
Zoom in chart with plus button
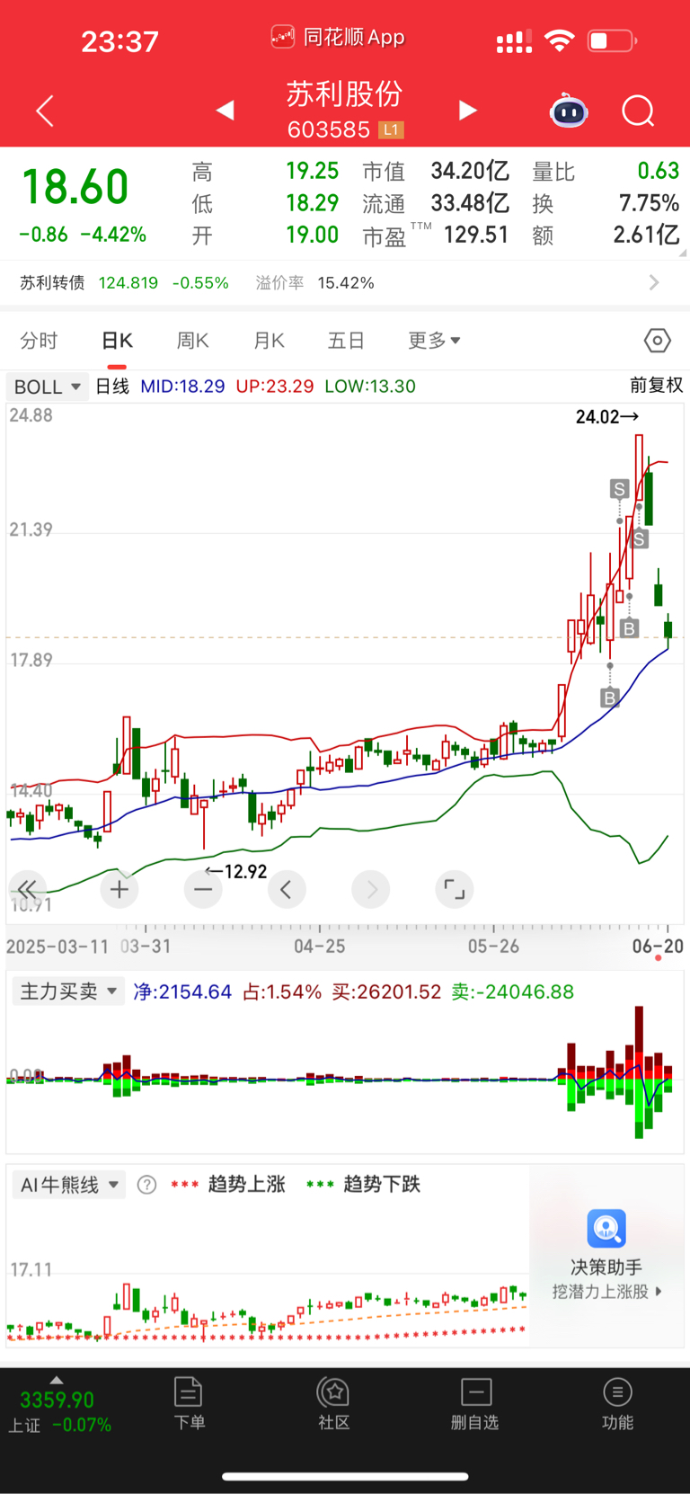119,889
